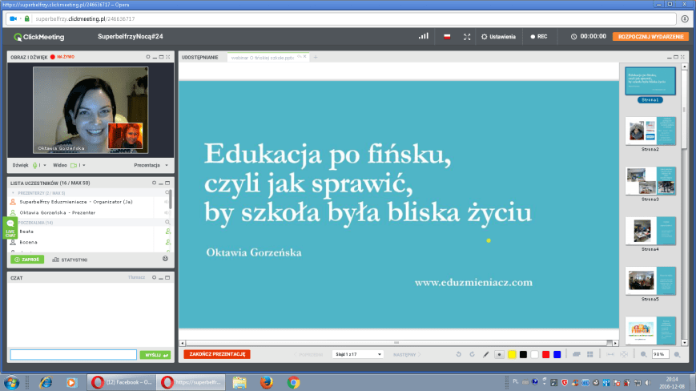
Task: Click the Zakończ Prezentację button
Action: 217,353
